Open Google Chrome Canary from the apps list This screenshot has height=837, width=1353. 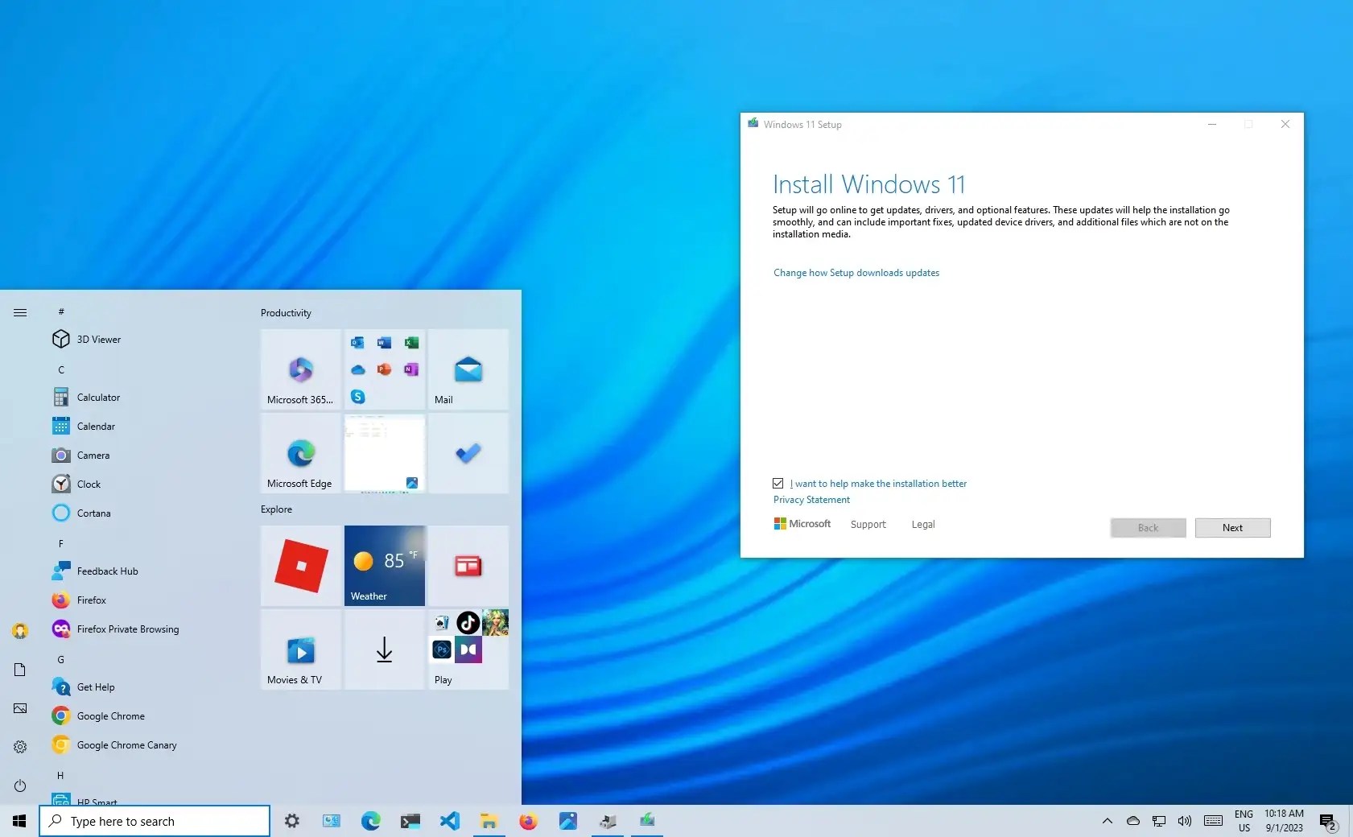126,744
